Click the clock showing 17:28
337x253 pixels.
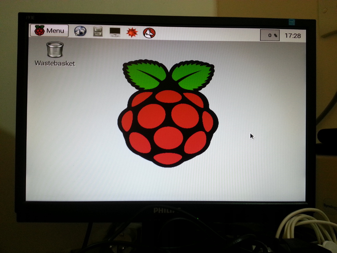293,34
